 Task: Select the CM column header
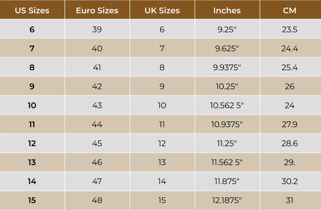coord(289,10)
